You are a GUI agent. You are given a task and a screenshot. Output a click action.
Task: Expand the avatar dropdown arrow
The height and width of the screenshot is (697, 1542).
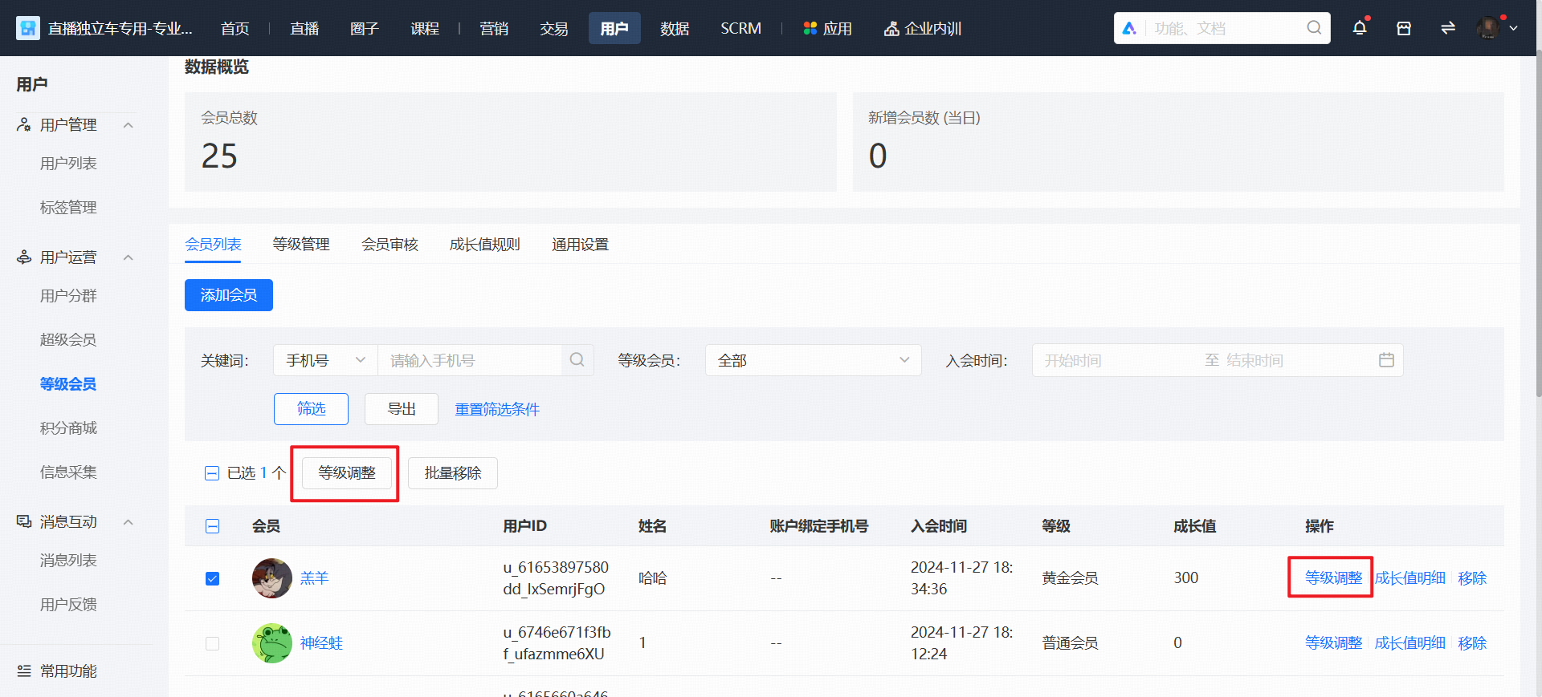(x=1513, y=28)
